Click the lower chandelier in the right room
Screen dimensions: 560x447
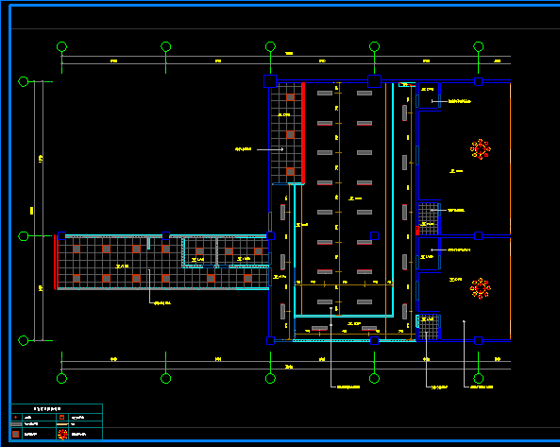[x=481, y=288]
